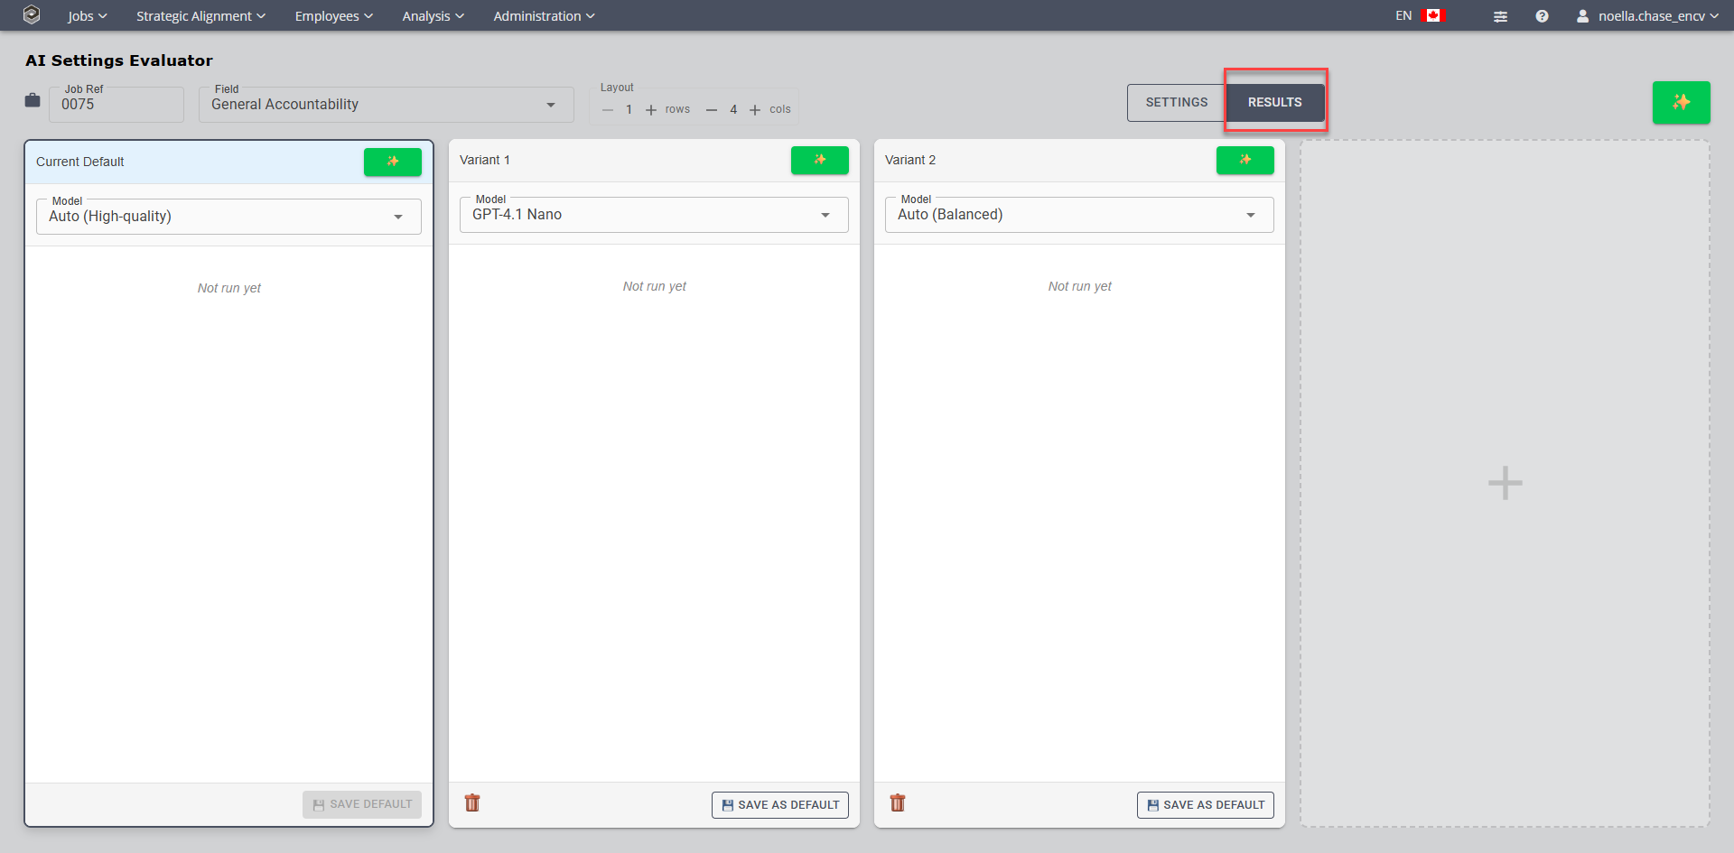
Task: Click the Job Ref input field
Action: coord(116,105)
